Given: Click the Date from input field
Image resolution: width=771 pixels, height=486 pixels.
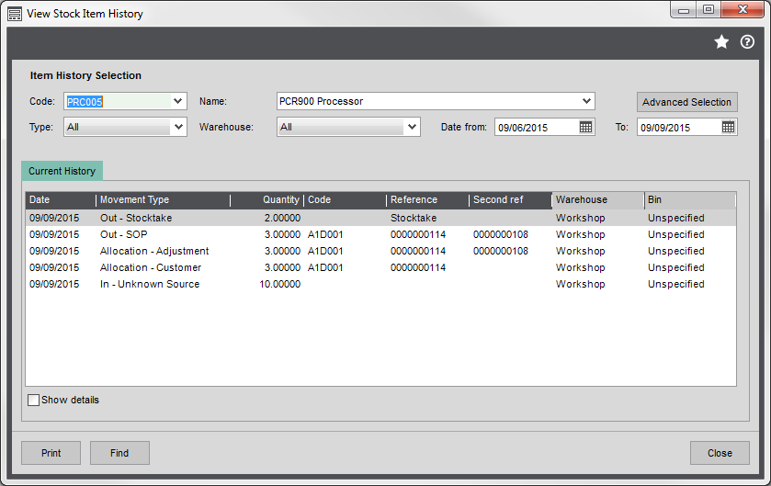Looking at the screenshot, I should point(536,128).
